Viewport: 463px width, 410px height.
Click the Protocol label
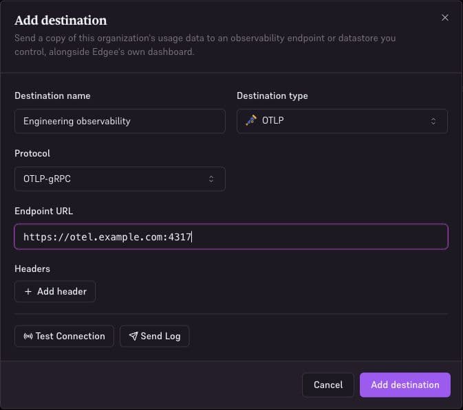coord(32,153)
